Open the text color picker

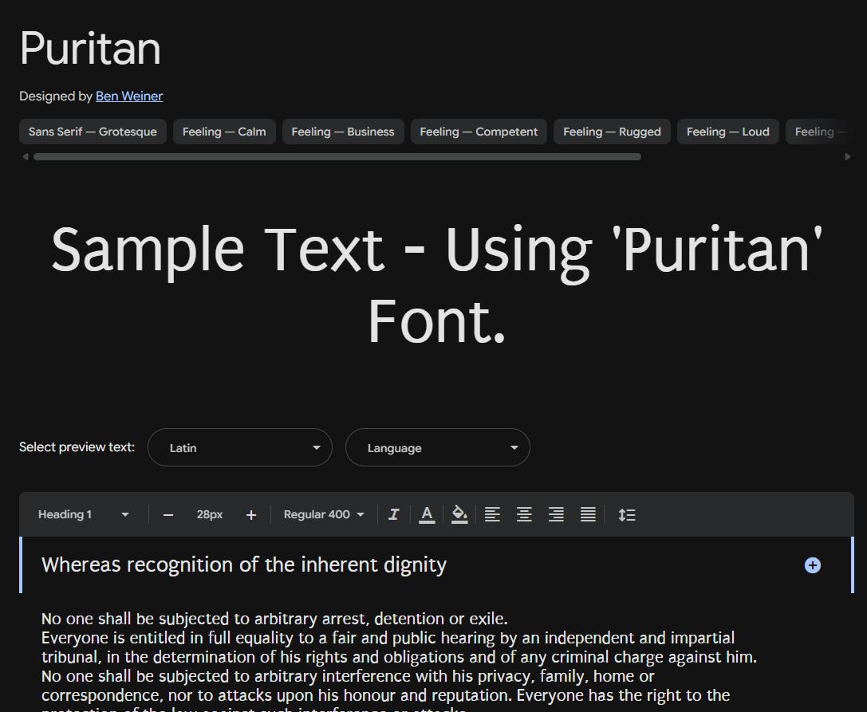426,514
